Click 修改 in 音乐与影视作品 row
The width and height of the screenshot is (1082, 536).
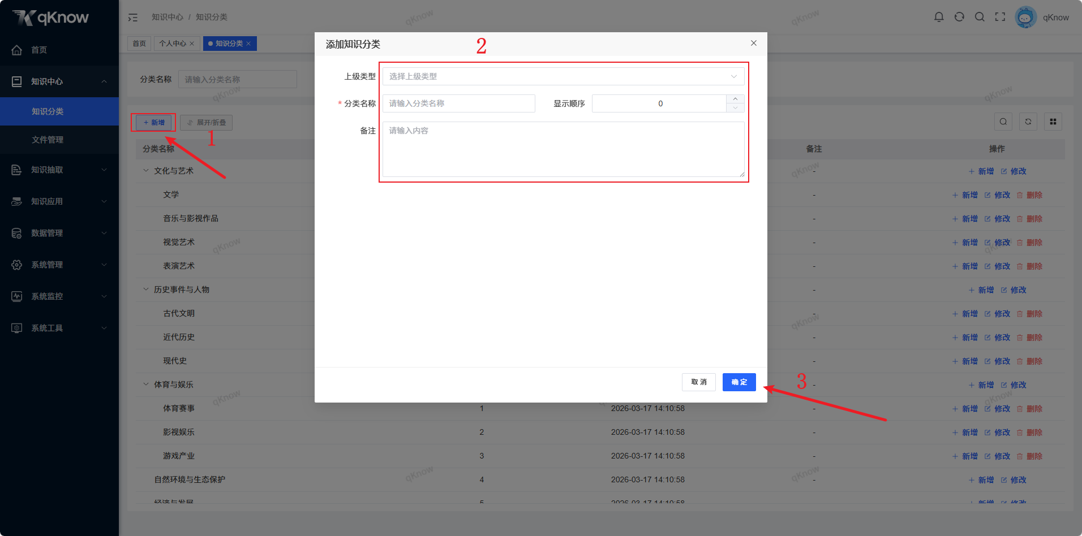pyautogui.click(x=997, y=219)
